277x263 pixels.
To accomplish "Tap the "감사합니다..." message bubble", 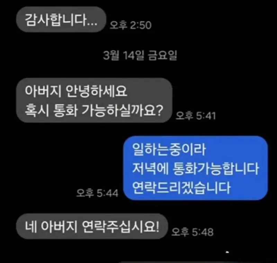I will (61, 19).
